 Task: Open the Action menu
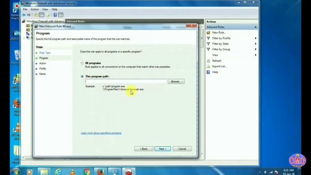pyautogui.click(x=35, y=9)
